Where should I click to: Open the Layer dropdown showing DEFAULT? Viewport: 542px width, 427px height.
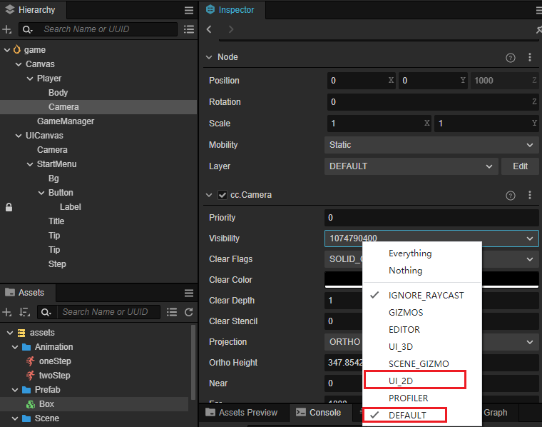point(411,166)
